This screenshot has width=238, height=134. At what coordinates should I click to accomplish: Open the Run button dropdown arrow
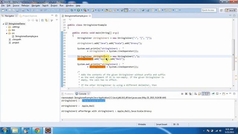click(81, 10)
